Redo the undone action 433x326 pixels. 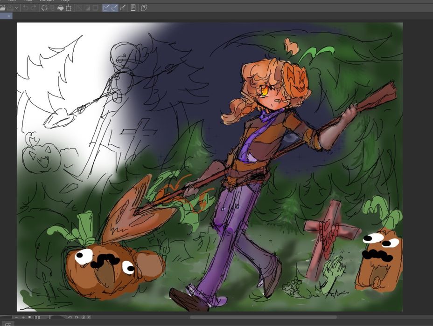click(x=34, y=8)
